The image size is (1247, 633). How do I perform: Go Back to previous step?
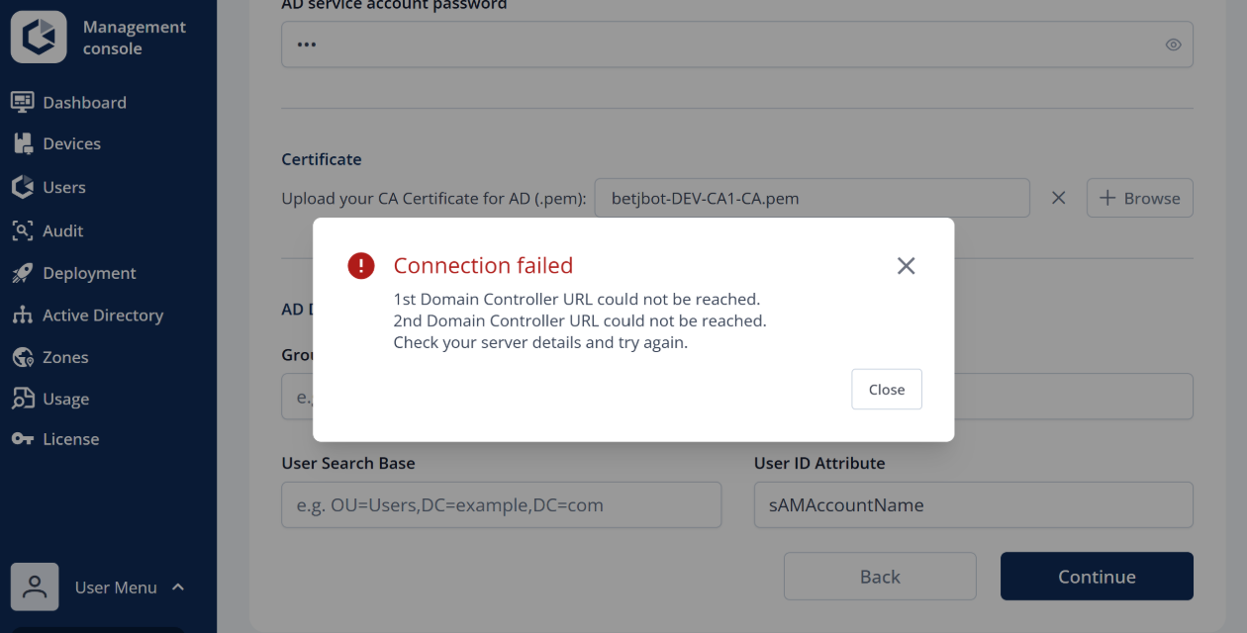pyautogui.click(x=880, y=577)
